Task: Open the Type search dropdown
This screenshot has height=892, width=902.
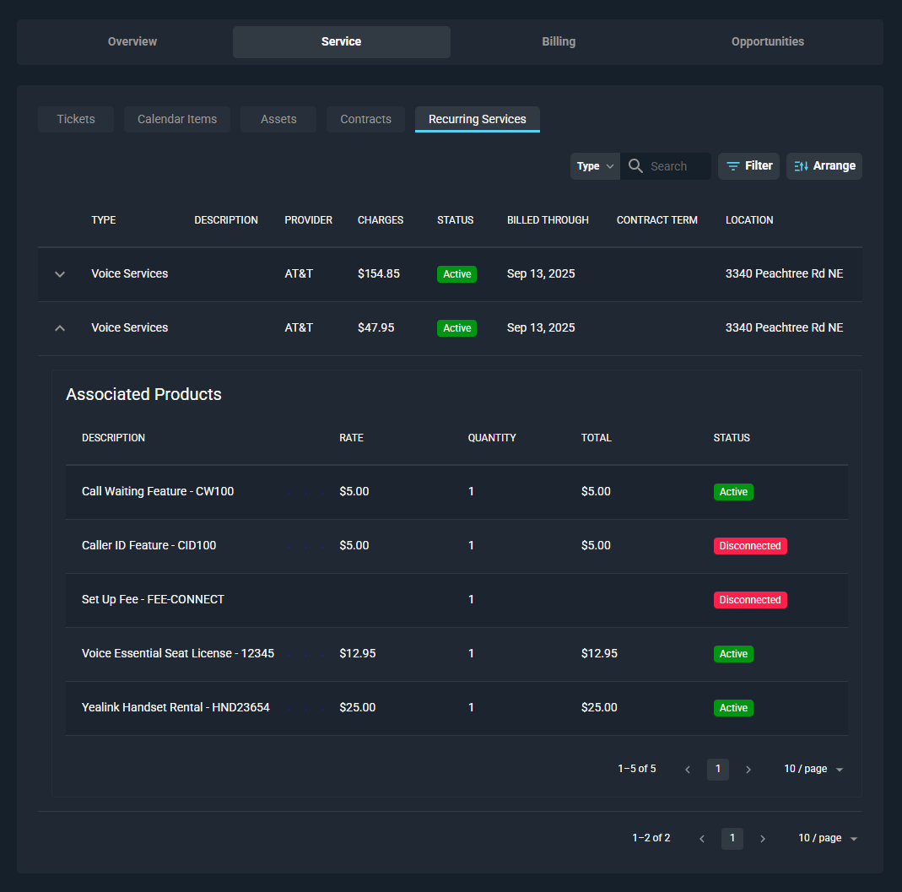Action: 595,166
